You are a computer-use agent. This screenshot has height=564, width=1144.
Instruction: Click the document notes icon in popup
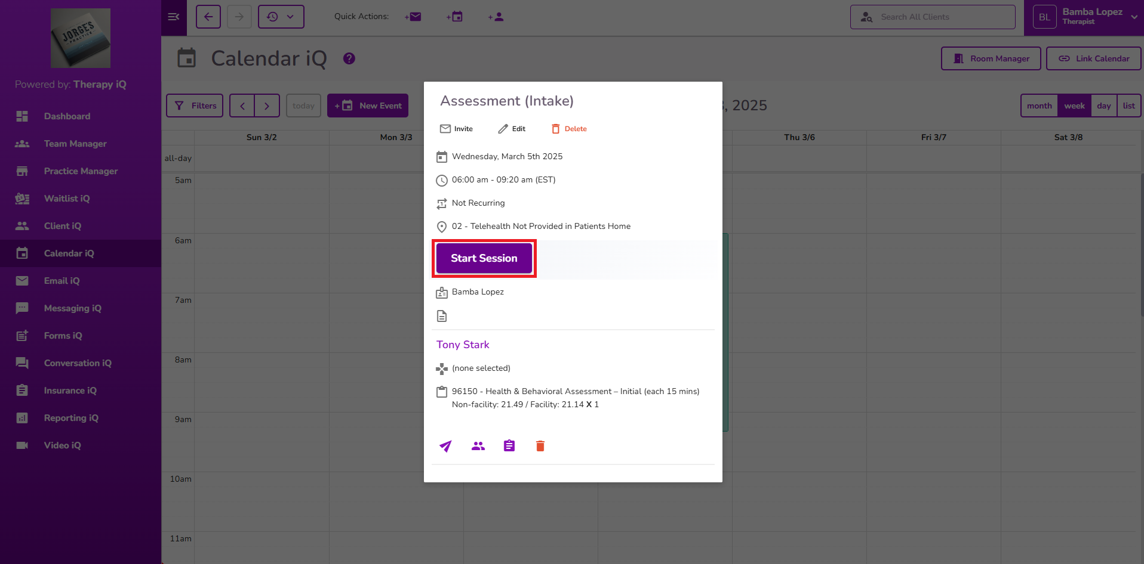tap(442, 316)
